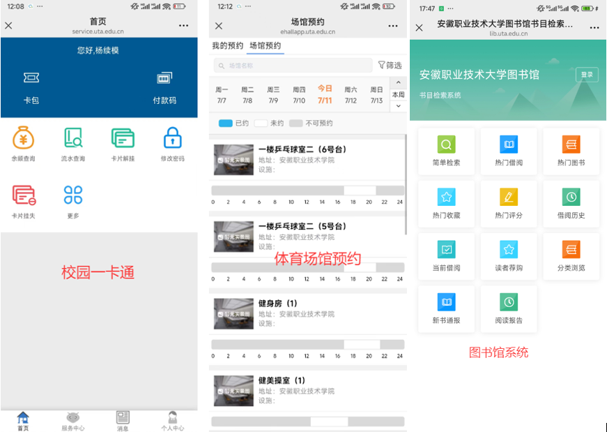
Task: Open 卡片挂失 report lost card icon
Action: coord(24,195)
